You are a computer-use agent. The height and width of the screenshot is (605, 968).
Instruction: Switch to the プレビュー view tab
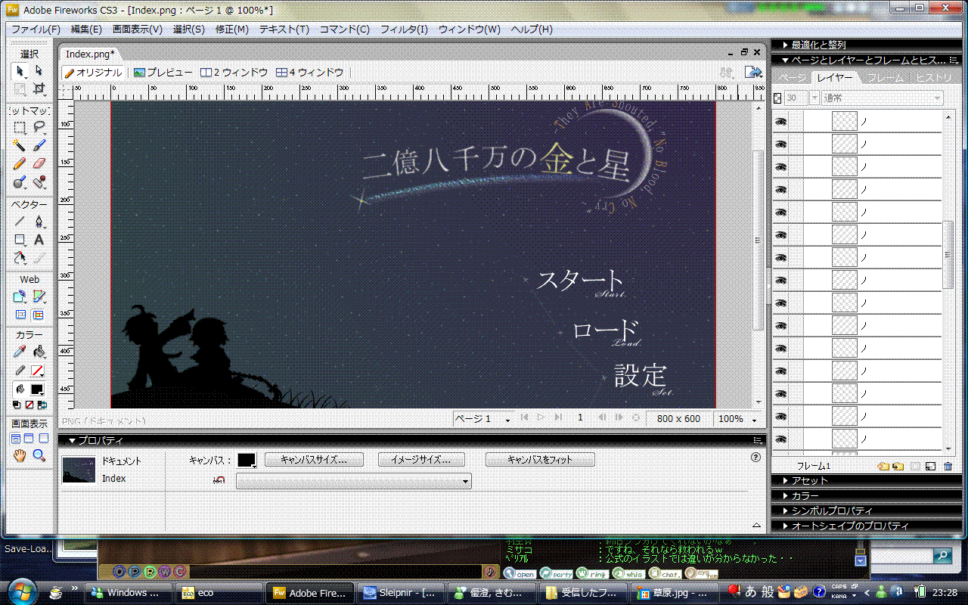tap(163, 73)
